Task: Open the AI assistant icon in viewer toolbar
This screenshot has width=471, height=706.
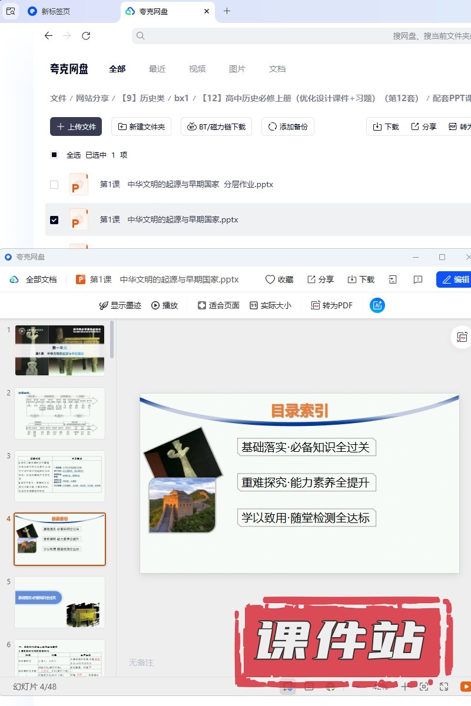Action: [377, 305]
